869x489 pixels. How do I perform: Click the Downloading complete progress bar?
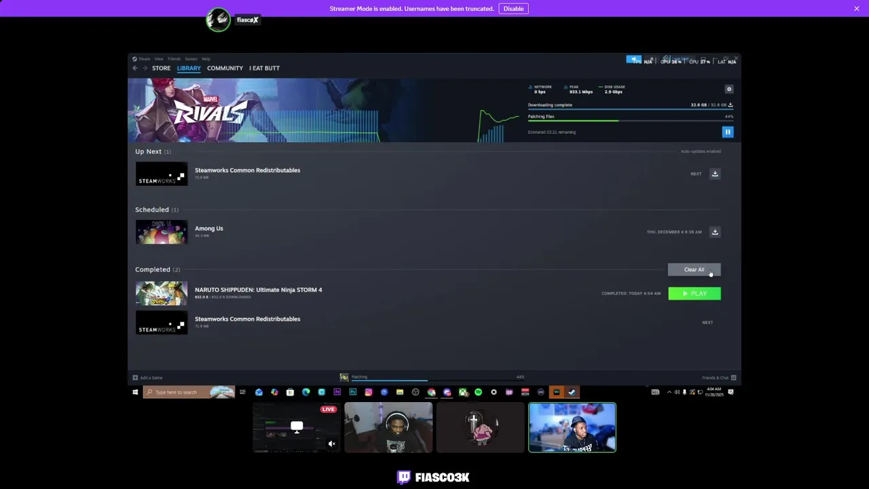[631, 109]
